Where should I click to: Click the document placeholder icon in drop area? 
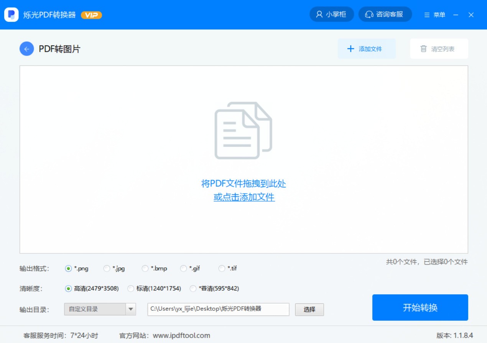click(243, 130)
